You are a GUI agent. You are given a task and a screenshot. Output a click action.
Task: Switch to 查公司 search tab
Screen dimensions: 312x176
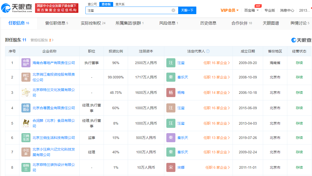click(x=92, y=4)
